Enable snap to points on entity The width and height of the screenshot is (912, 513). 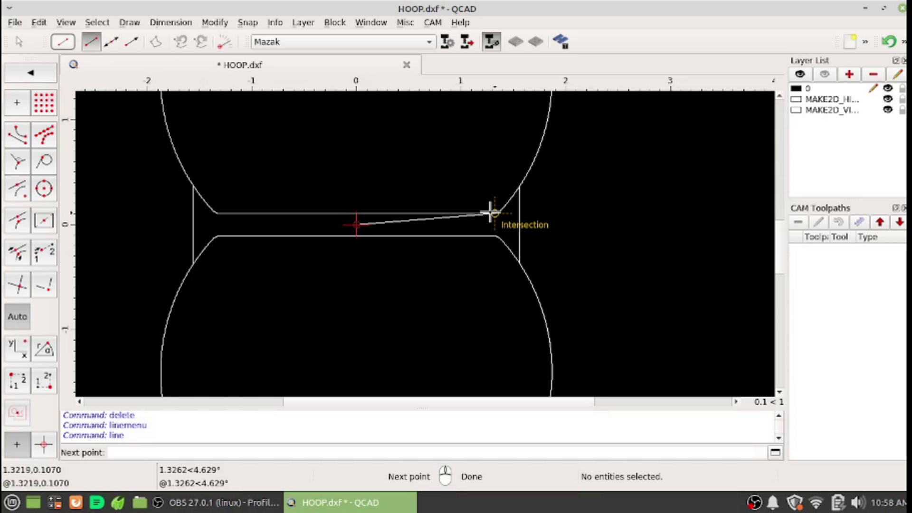[44, 134]
